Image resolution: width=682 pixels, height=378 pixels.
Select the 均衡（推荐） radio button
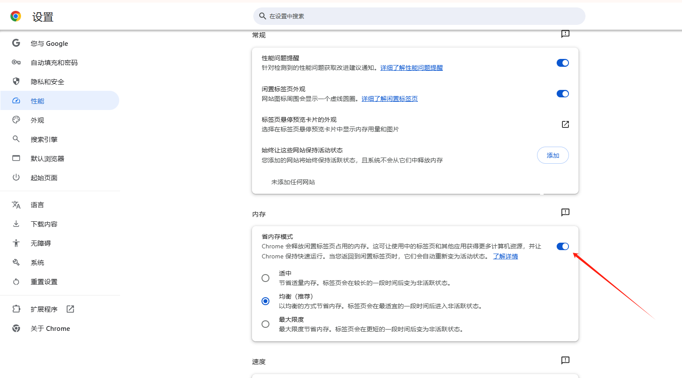point(265,301)
